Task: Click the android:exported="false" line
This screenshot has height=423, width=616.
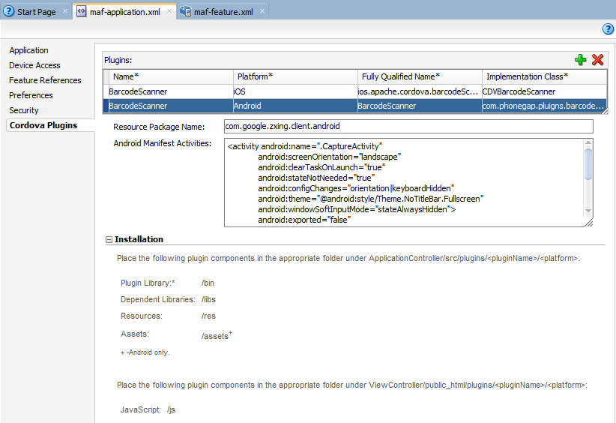Action: [304, 220]
